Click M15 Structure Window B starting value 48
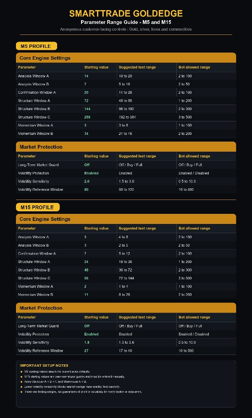The width and height of the screenshot is (252, 418). (x=86, y=270)
